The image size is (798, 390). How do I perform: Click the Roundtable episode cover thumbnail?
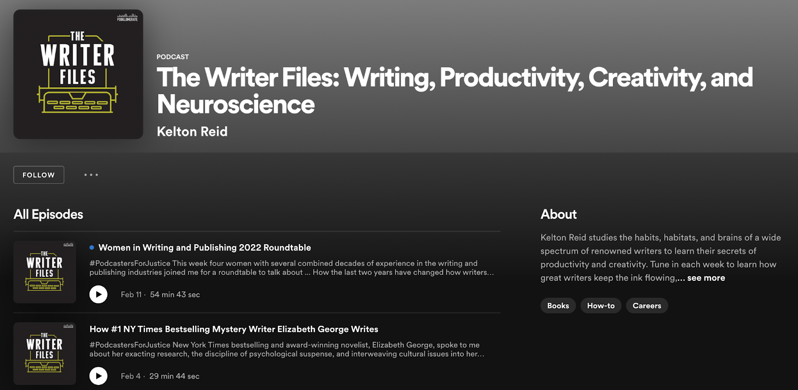click(x=44, y=272)
